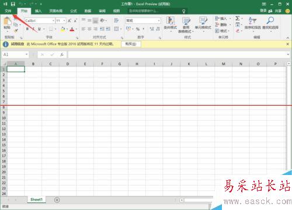Click the Sort and Filter icon
292x210 pixels.
coord(252,20)
